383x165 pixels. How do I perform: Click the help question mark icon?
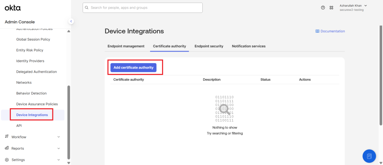323,7
